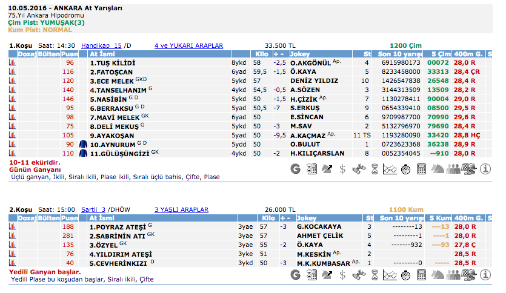Click the checkered flag icon under race 2
This screenshot has width=506, height=293.
tap(469, 274)
